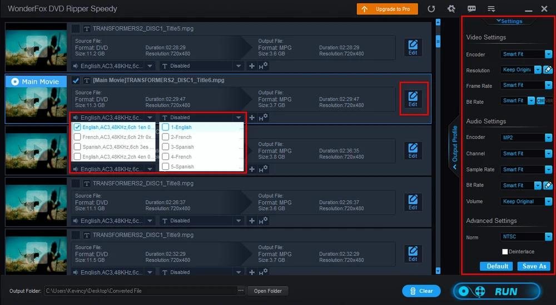The height and width of the screenshot is (305, 556).
Task: Click the file list vertical scrollbar
Action: click(x=438, y=41)
